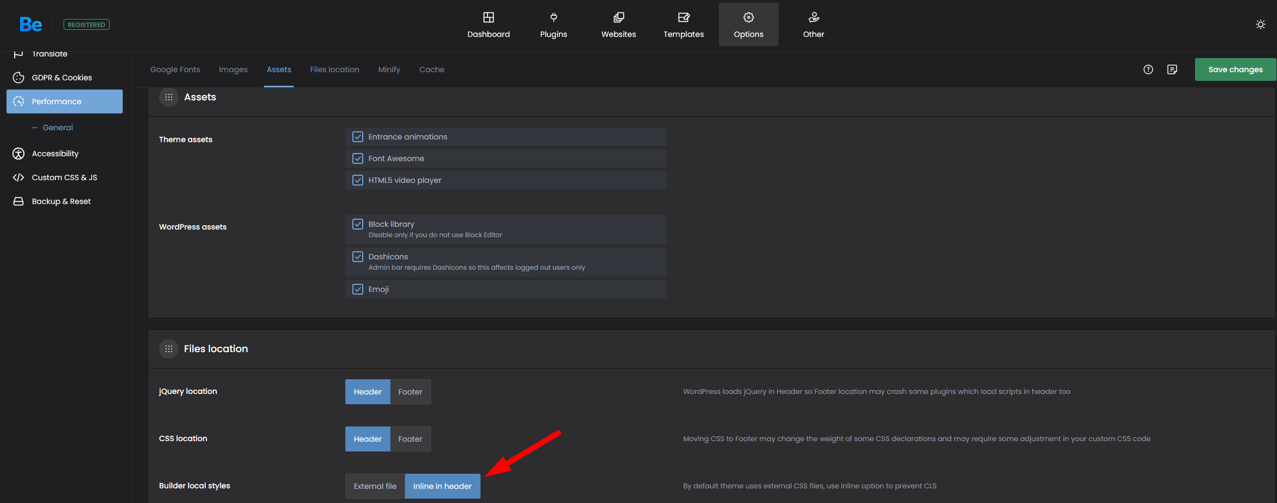Click the Builder local styles label

click(194, 486)
